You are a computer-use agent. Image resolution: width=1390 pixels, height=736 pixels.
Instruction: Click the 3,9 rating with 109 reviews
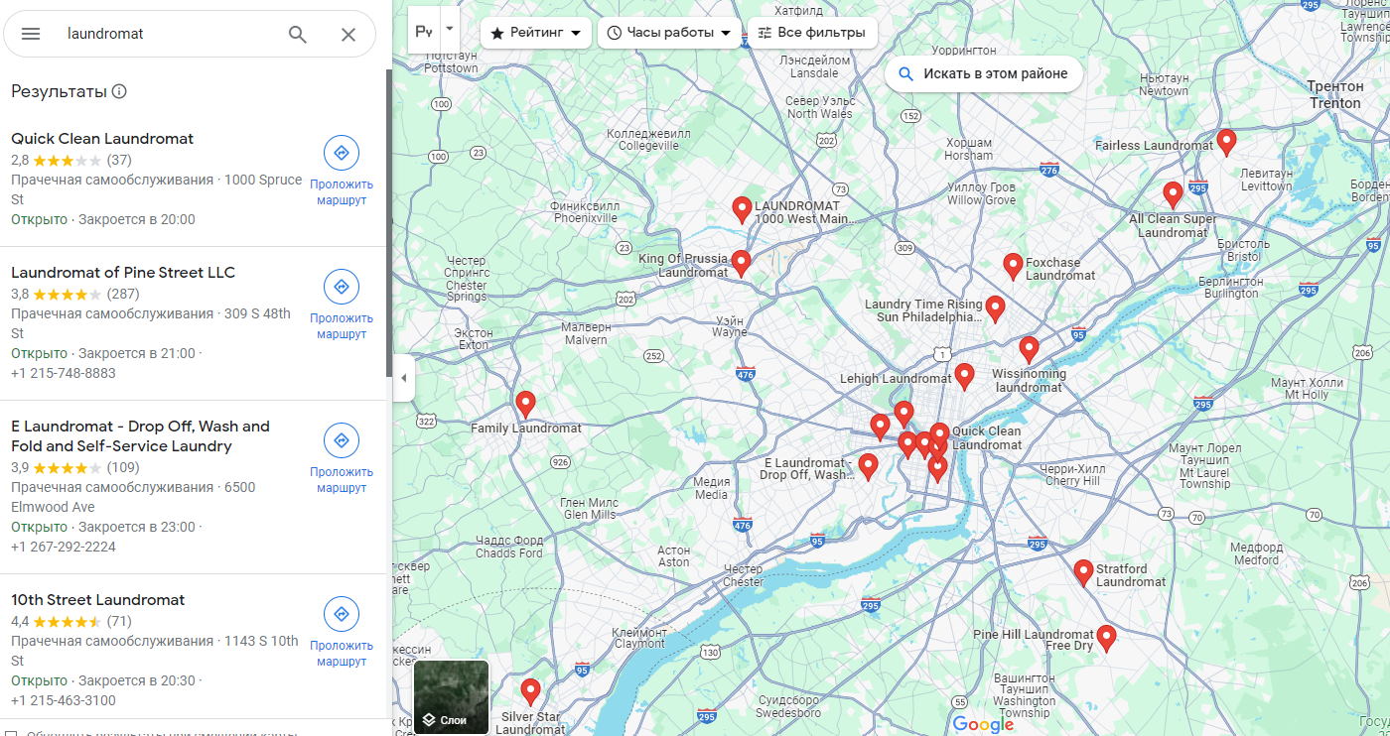click(75, 467)
